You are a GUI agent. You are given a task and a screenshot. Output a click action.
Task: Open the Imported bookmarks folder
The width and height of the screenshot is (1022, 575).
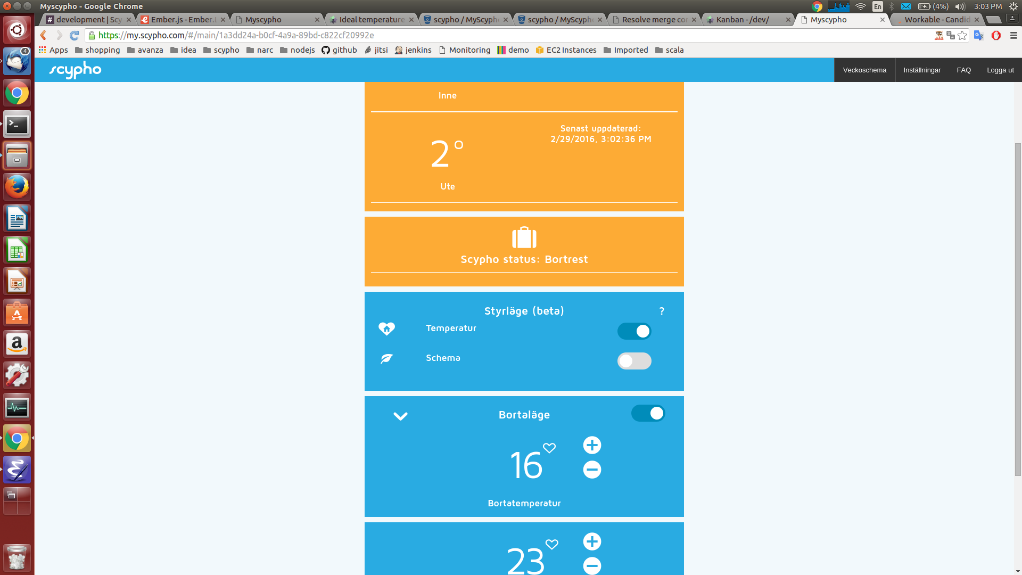626,50
